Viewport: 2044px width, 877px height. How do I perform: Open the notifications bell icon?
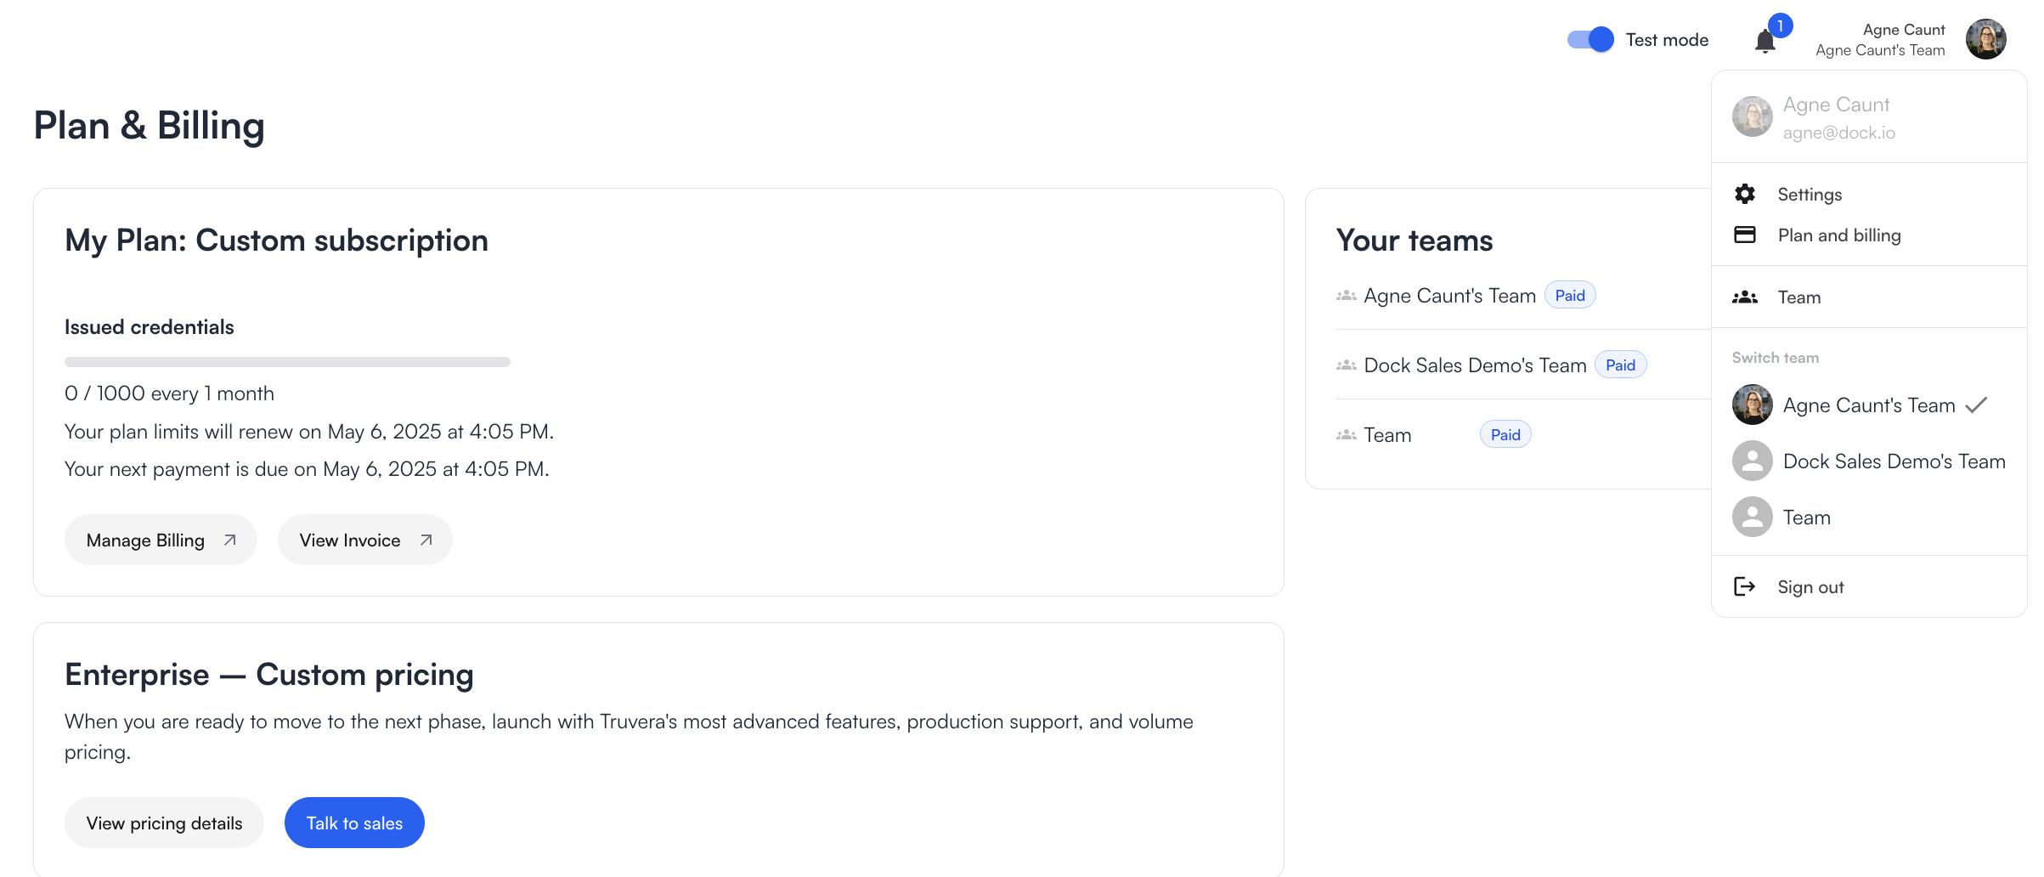(x=1765, y=41)
